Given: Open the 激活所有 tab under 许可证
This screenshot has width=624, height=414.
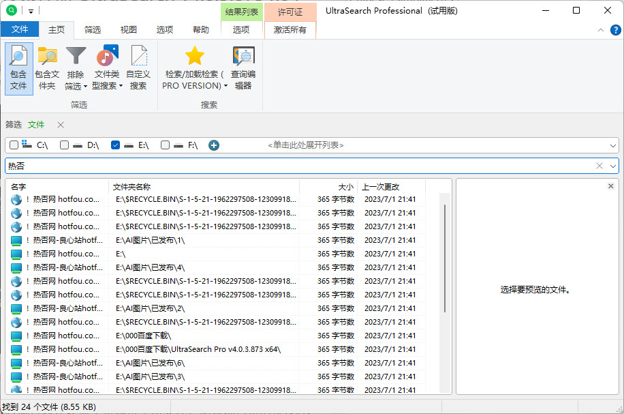Looking at the screenshot, I should [290, 30].
